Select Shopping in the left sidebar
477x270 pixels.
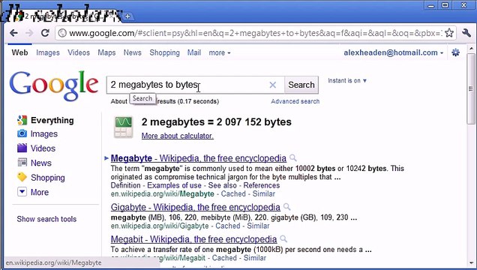pos(48,178)
